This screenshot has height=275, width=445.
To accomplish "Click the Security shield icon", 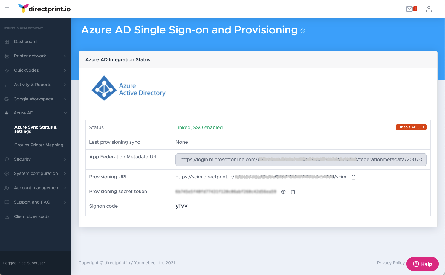I will click(x=7, y=159).
